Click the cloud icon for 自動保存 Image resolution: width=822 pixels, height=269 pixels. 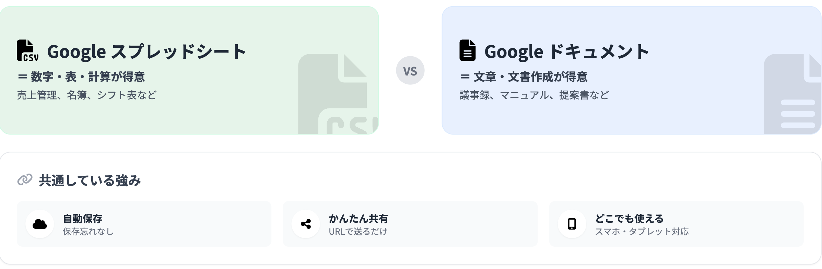pos(40,224)
